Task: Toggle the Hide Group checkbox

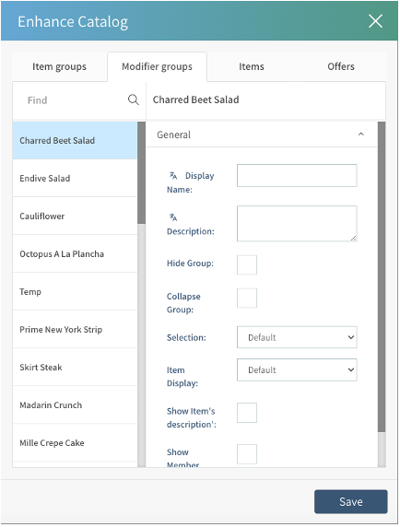Action: pos(247,264)
